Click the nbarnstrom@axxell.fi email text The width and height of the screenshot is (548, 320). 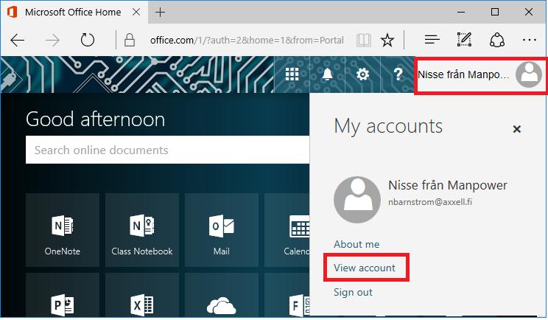click(x=430, y=202)
